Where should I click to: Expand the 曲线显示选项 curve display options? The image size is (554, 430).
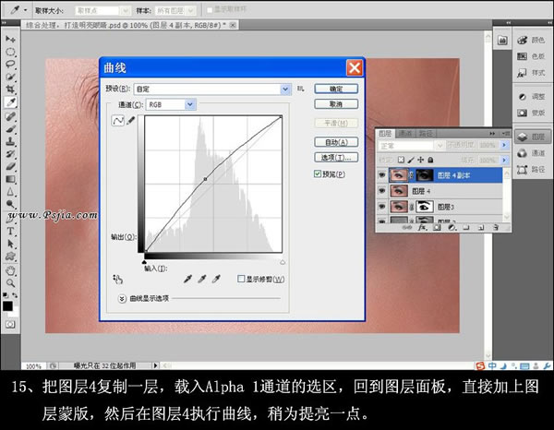click(122, 299)
